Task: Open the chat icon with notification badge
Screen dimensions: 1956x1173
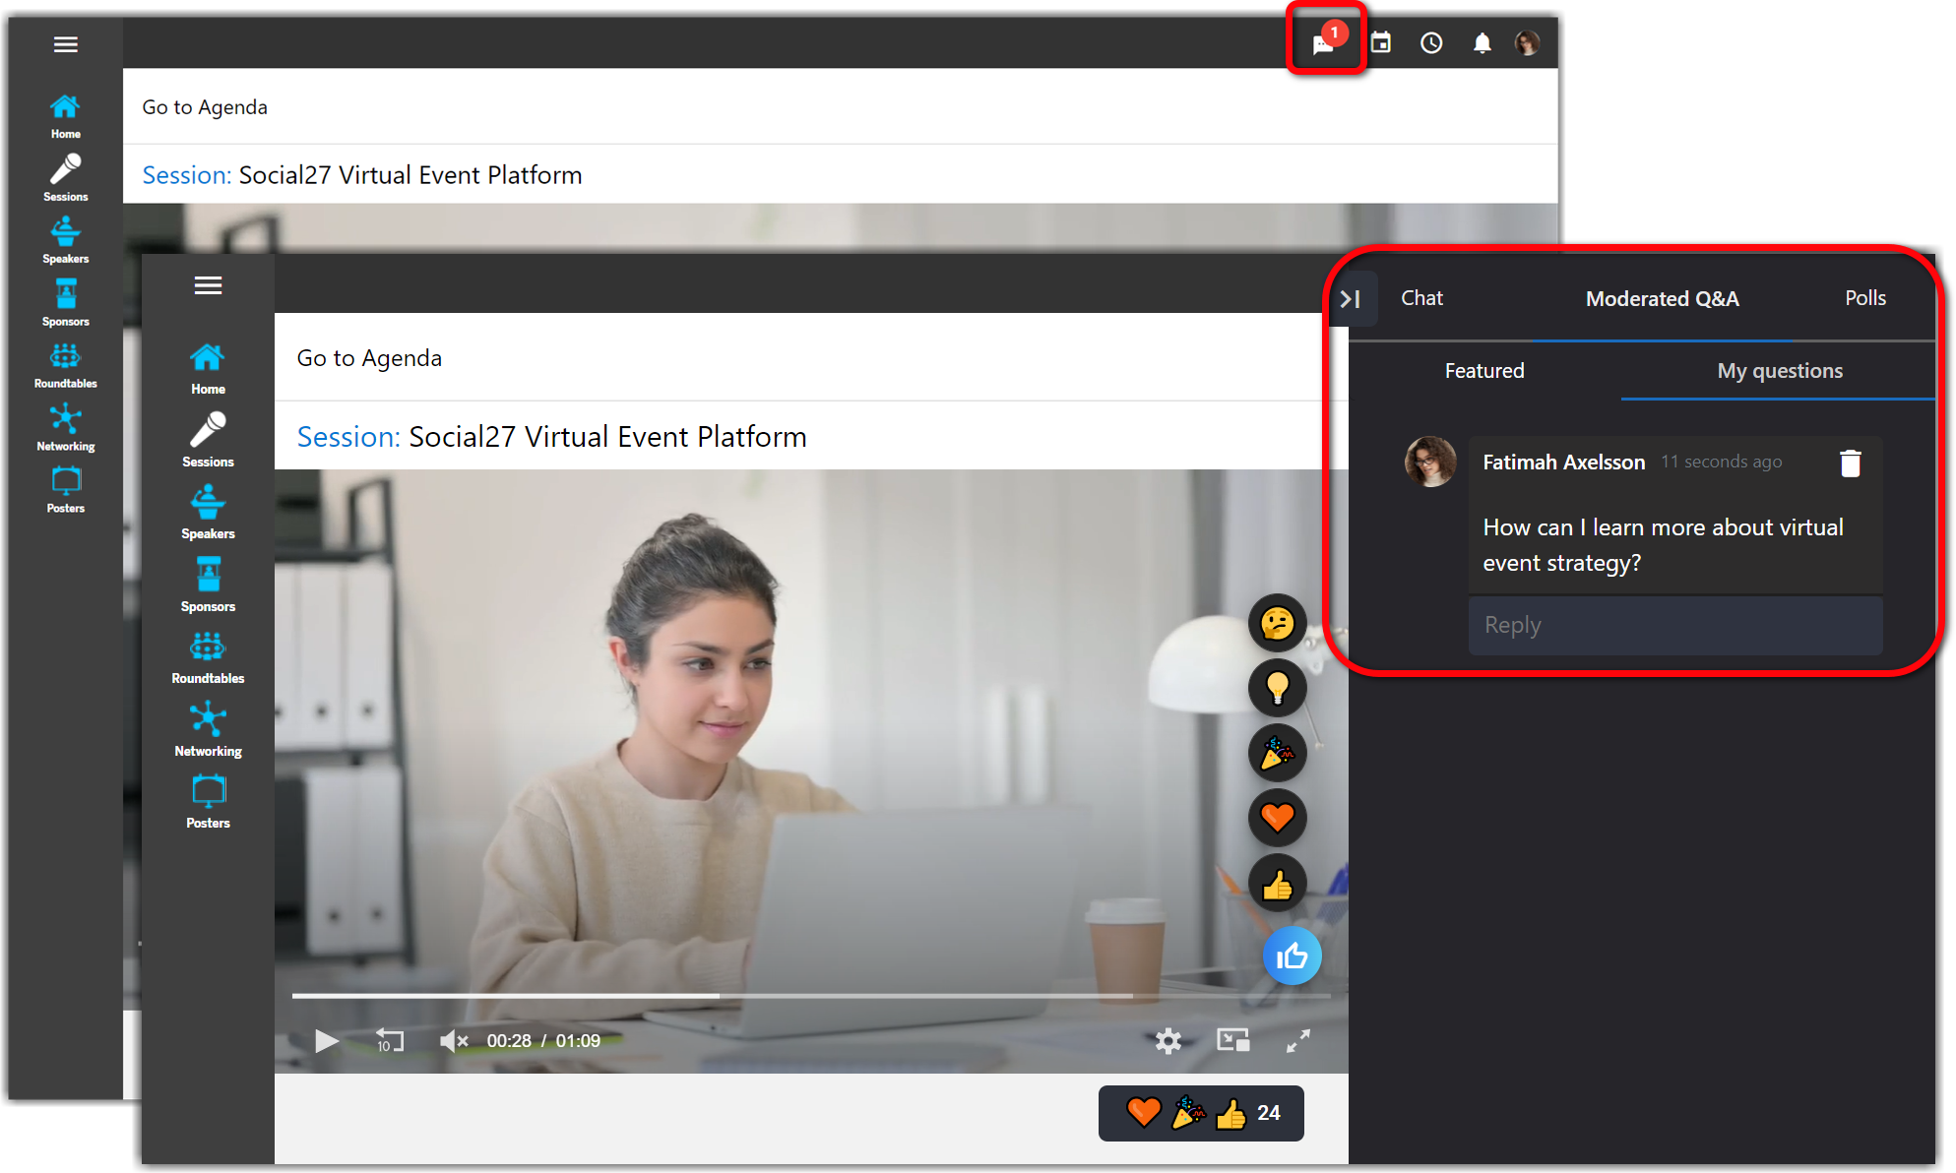Action: 1324,42
